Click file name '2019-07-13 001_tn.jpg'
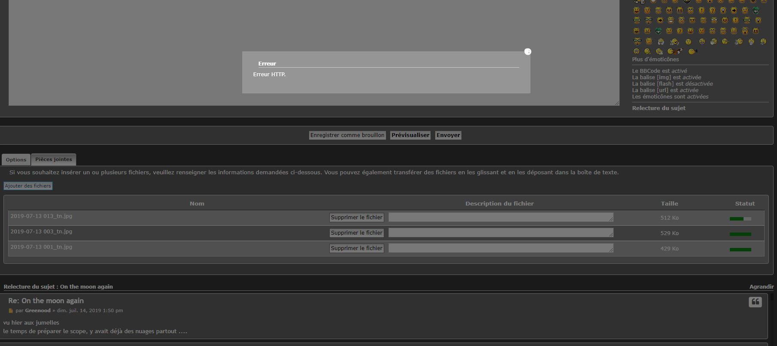 [x=41, y=247]
